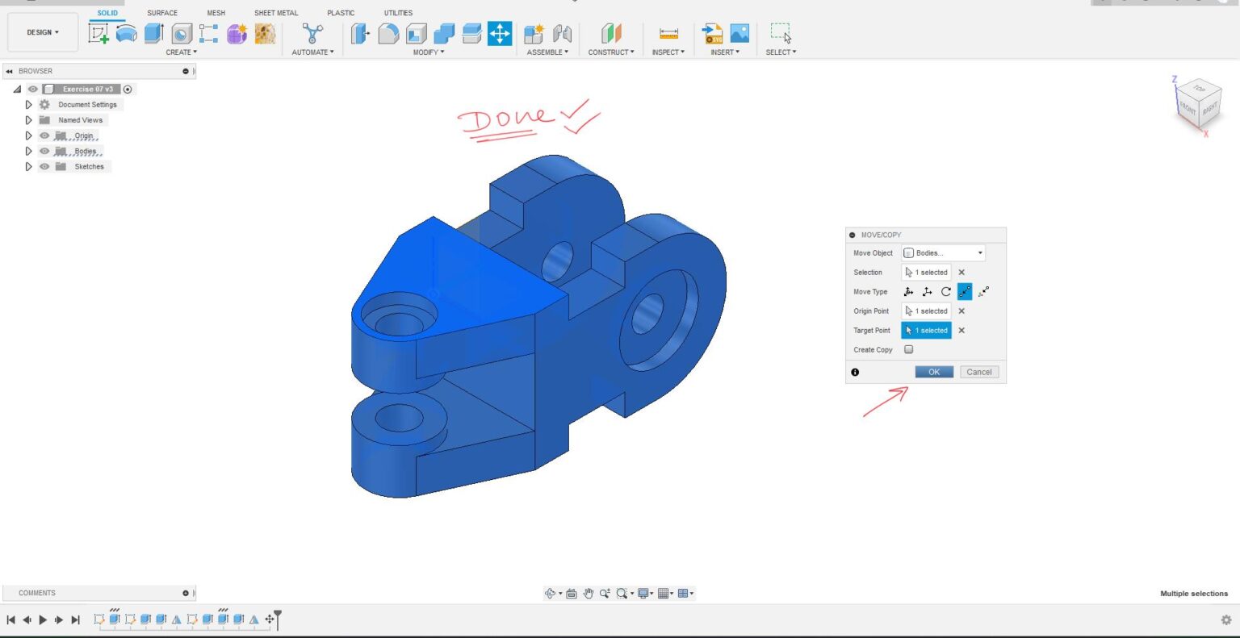Viewport: 1240px width, 638px height.
Task: Select the Create Sketch tool
Action: click(100, 32)
